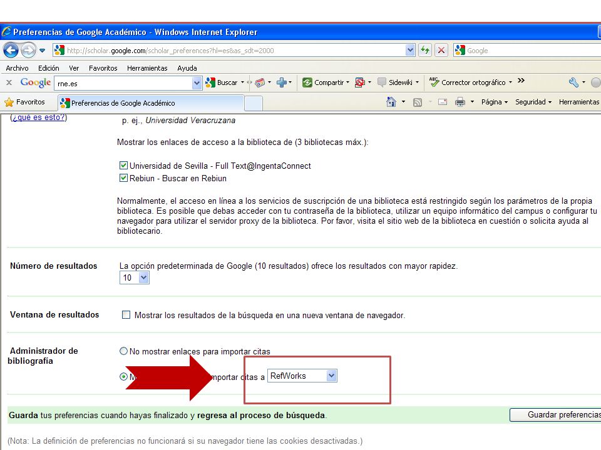Check show results in a new window
The width and height of the screenshot is (601, 450).
click(126, 315)
